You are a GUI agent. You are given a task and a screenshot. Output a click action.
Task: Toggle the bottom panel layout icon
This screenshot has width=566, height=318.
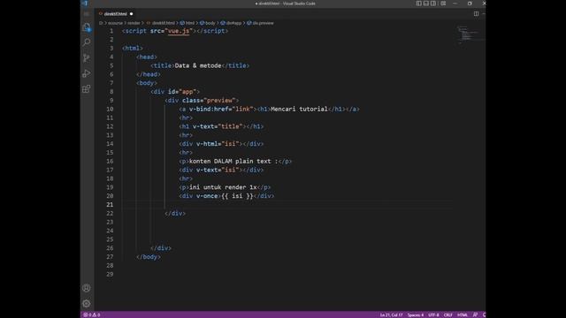point(426,4)
